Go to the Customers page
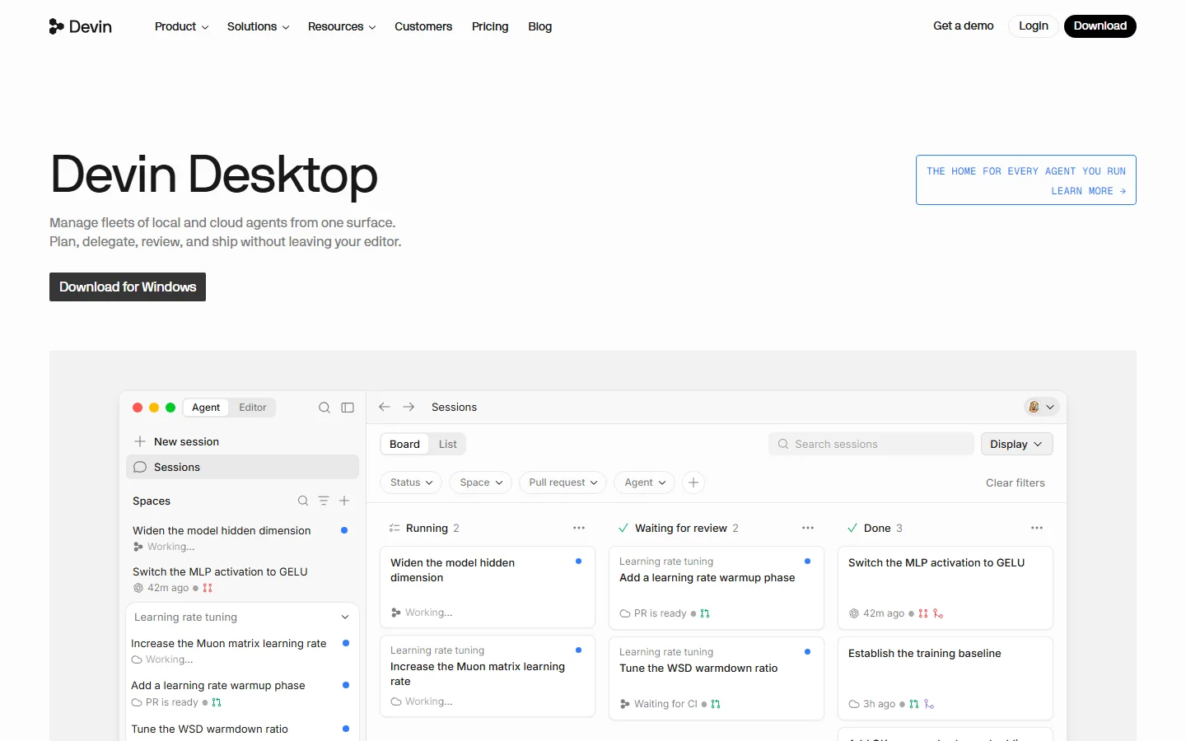1186x741 pixels. (x=423, y=26)
